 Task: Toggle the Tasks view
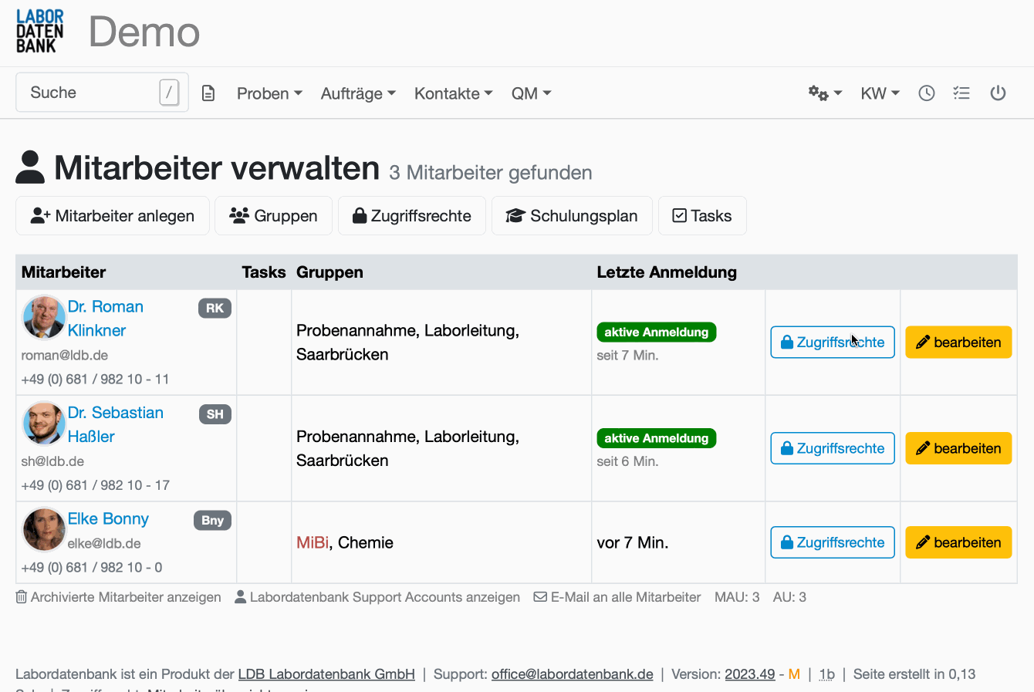[702, 215]
